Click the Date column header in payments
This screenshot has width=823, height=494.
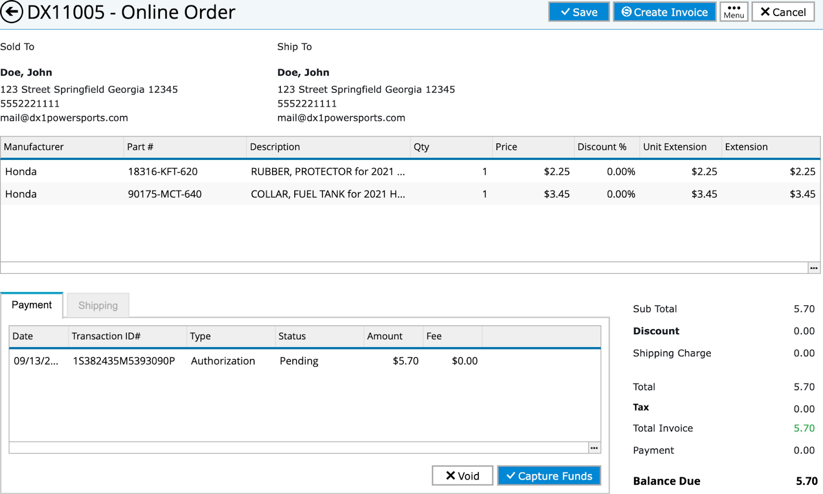(39, 336)
